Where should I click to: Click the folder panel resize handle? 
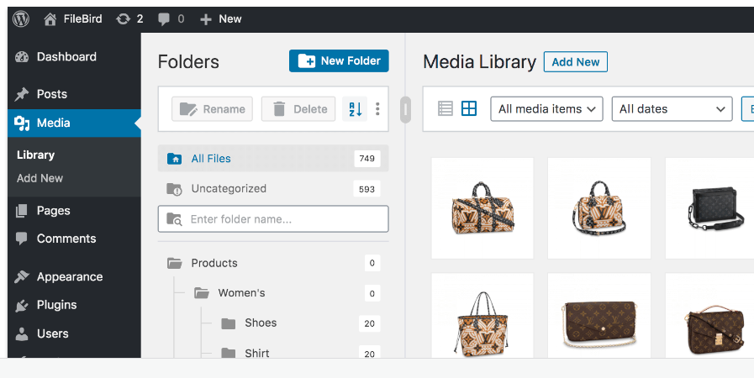[405, 109]
